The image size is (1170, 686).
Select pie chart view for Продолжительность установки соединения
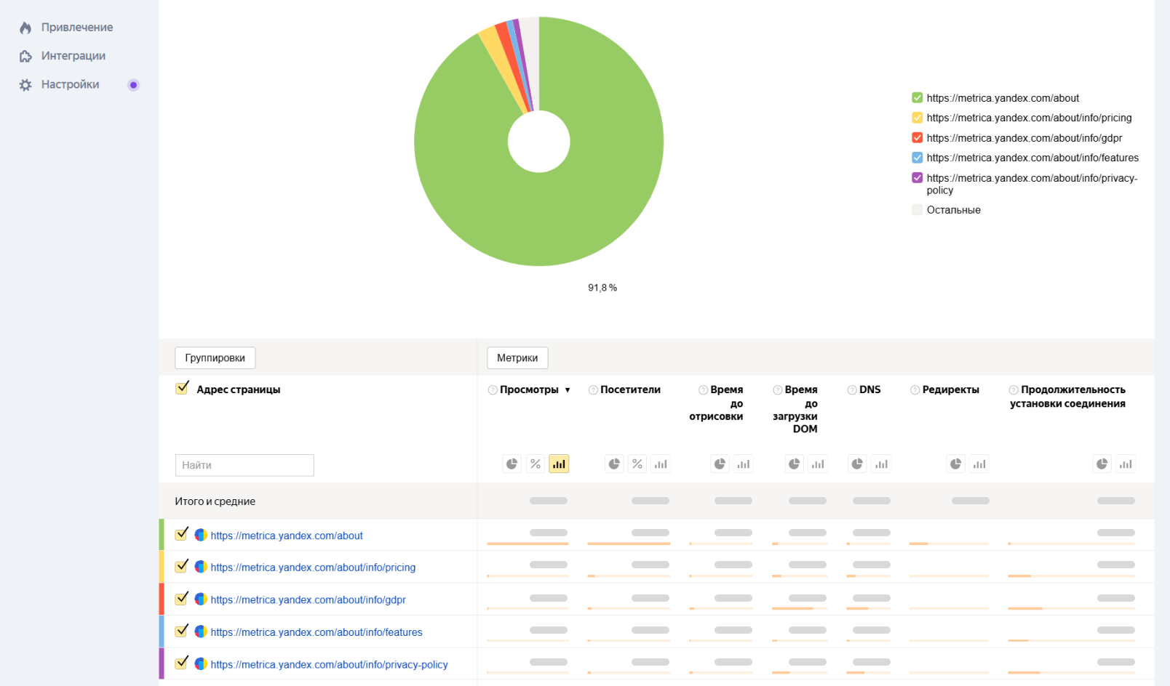pos(1102,464)
